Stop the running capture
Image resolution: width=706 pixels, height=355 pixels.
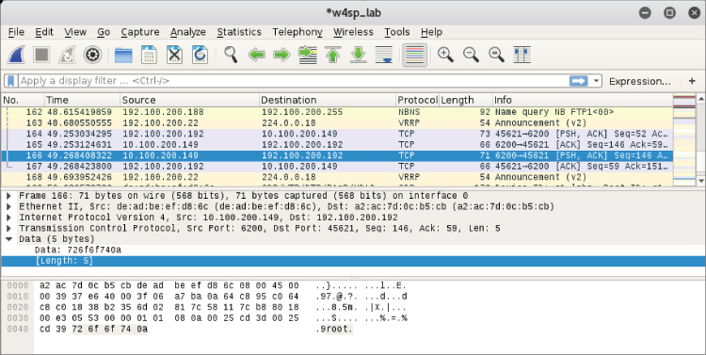tap(41, 55)
